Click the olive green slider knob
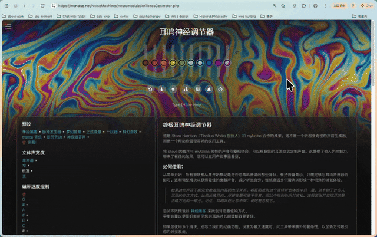 pyautogui.click(x=182, y=63)
